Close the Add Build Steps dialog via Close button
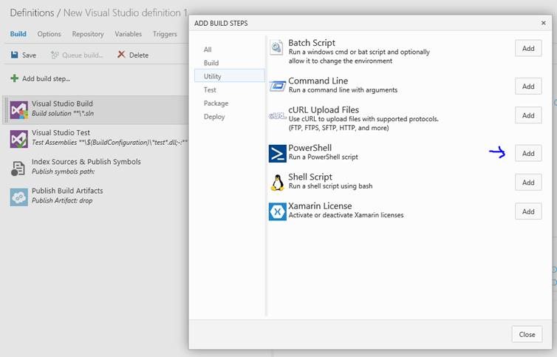This screenshot has height=357, width=557. click(527, 334)
